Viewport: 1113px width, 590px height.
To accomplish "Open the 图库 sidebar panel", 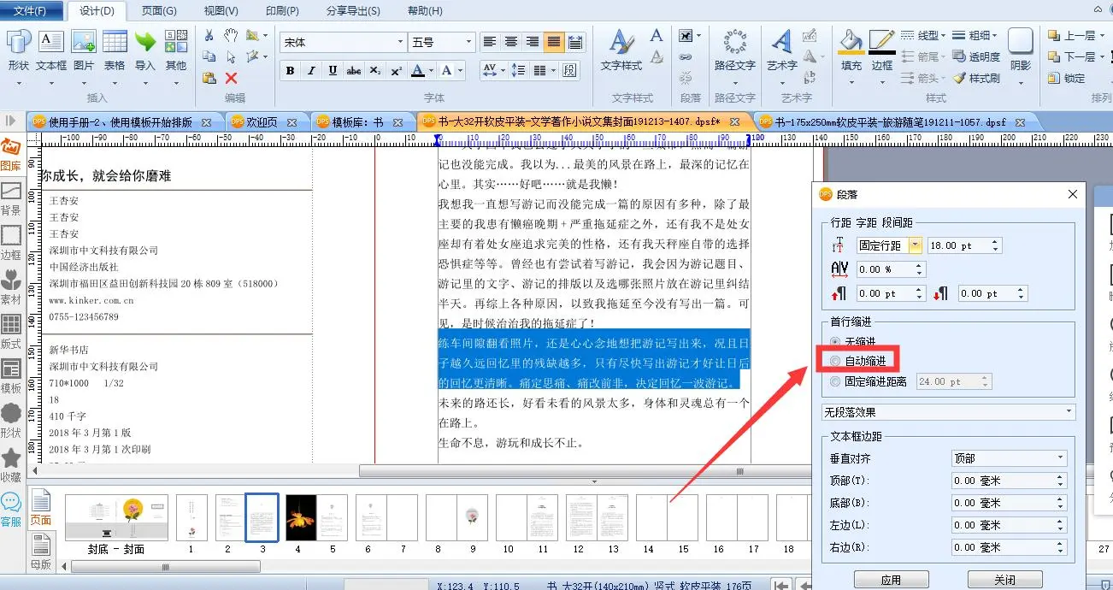I will point(11,156).
